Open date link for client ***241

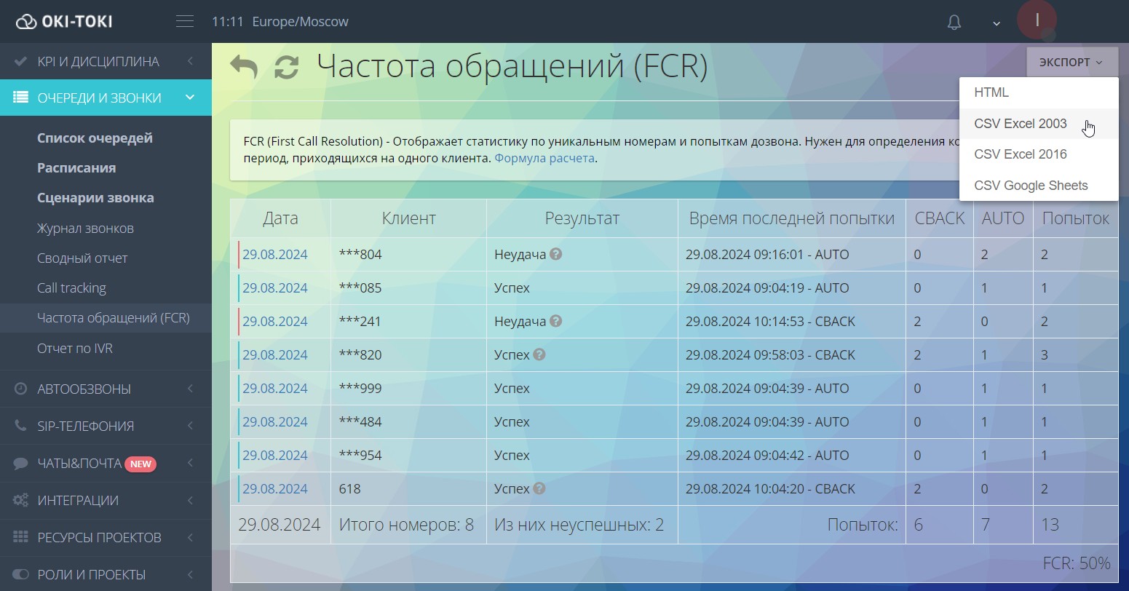[275, 322]
